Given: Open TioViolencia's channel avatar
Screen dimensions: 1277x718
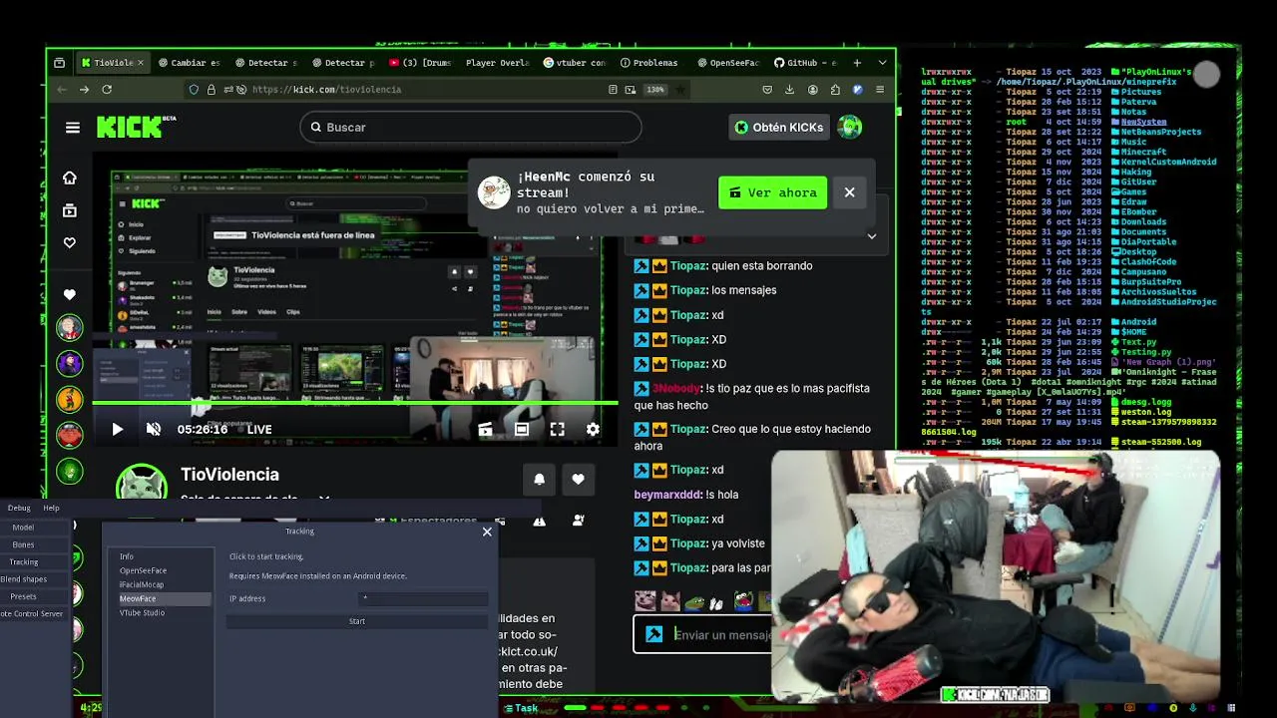Looking at the screenshot, I should [x=142, y=484].
